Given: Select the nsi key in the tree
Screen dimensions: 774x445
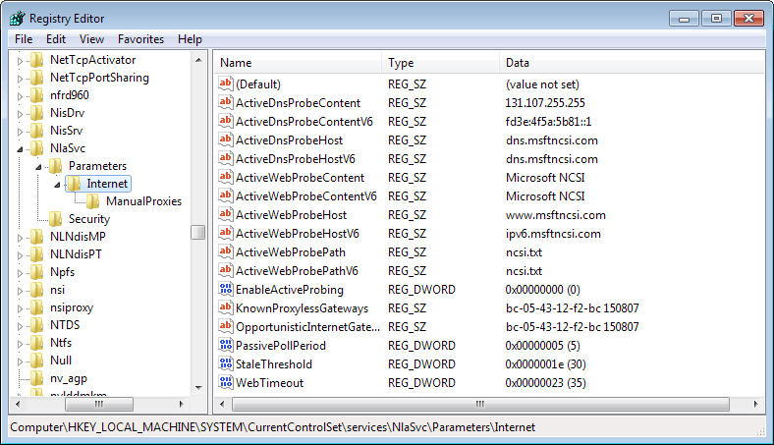Looking at the screenshot, I should [57, 290].
